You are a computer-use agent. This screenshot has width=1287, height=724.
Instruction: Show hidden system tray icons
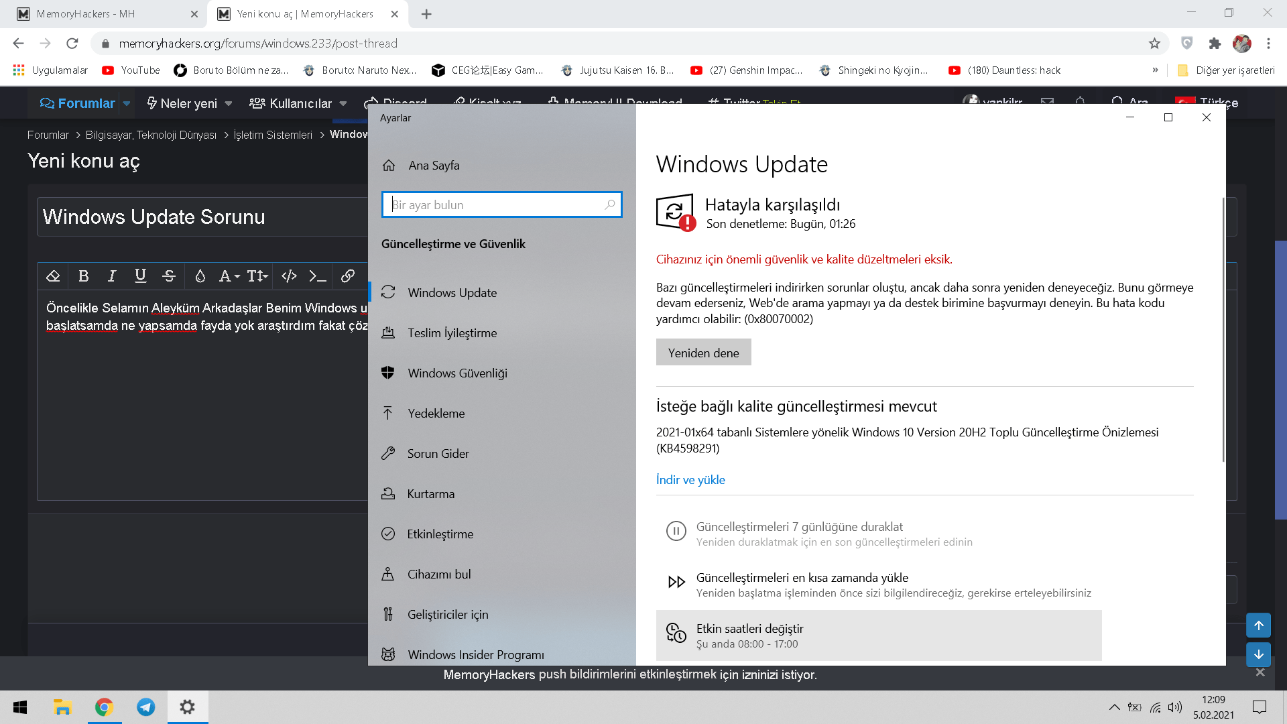pos(1114,707)
